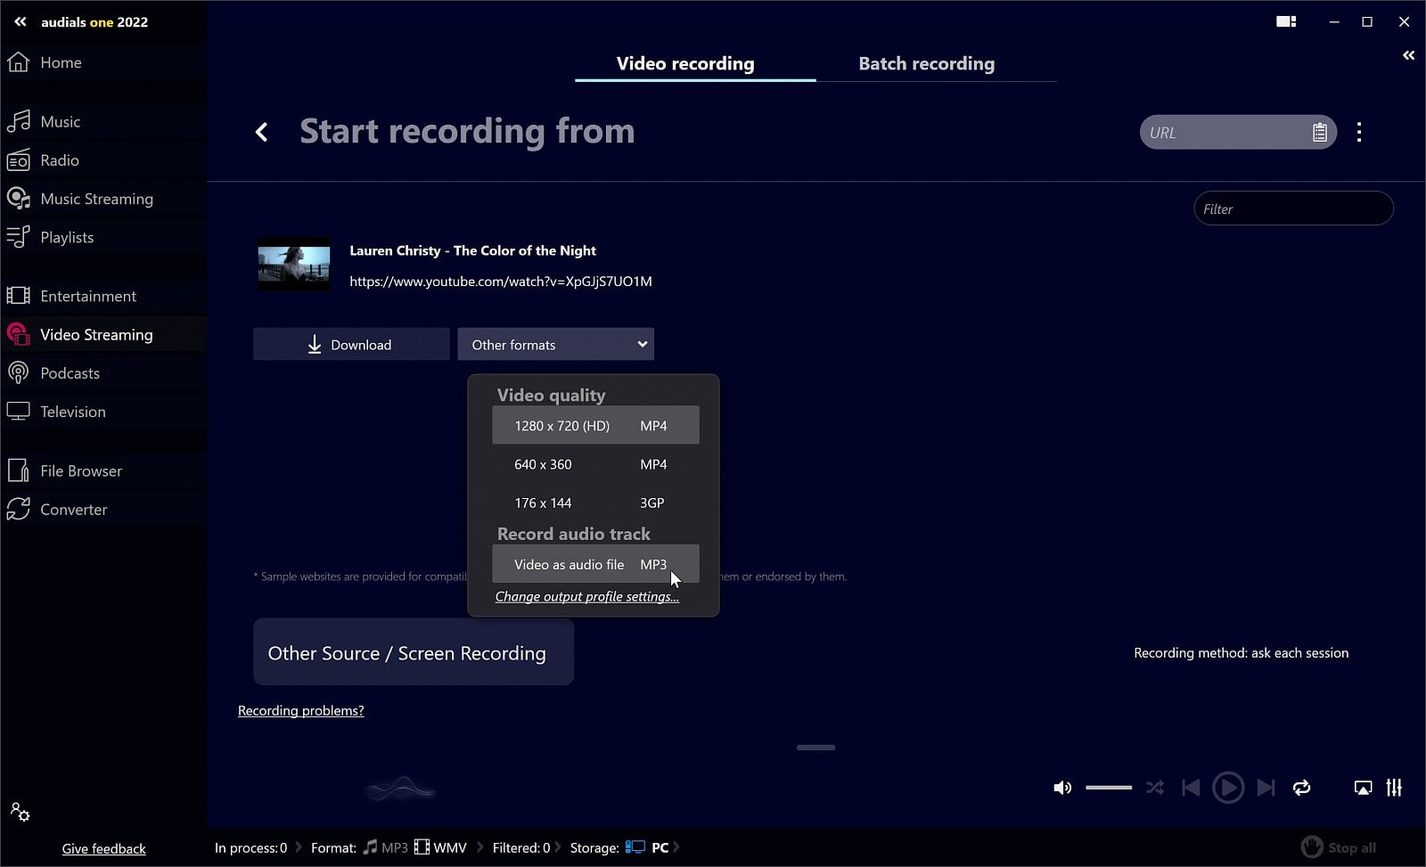The width and height of the screenshot is (1426, 867).
Task: Click the video title Lauren Christy text
Action: tap(472, 250)
